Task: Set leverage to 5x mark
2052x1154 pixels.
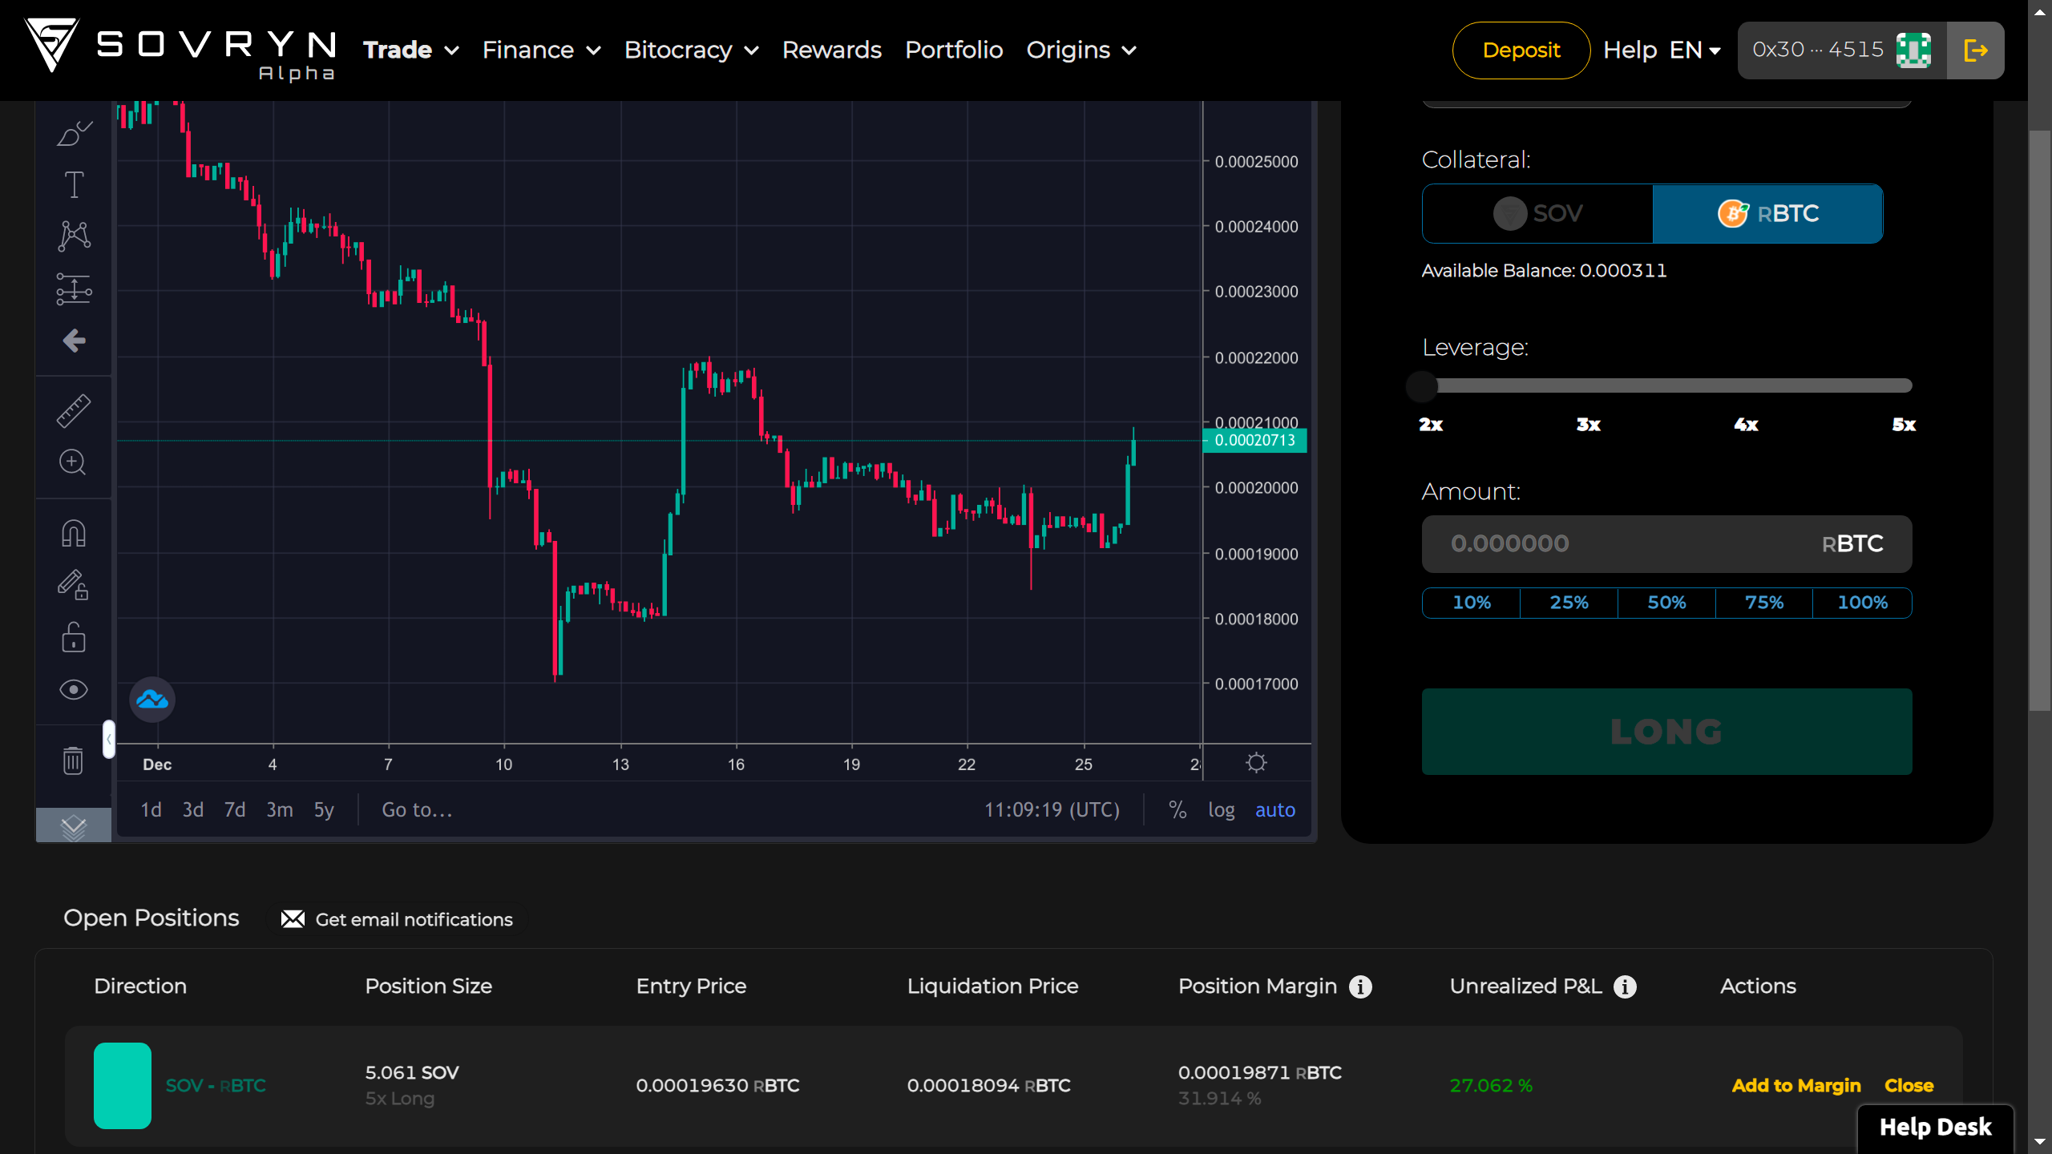Action: click(1904, 425)
